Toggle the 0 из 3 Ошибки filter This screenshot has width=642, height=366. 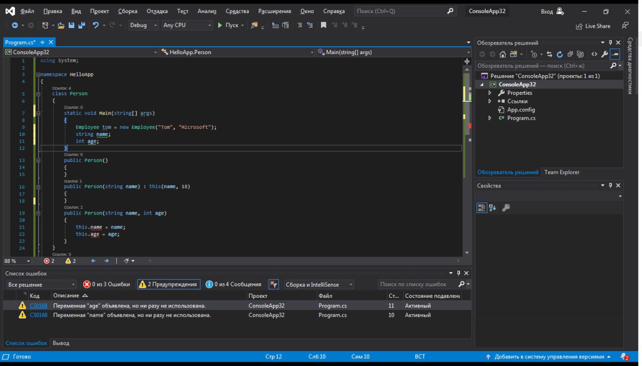106,284
